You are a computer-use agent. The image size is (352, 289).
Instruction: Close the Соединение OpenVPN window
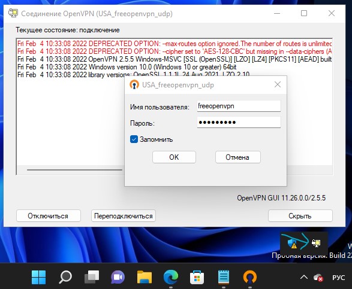[332, 13]
